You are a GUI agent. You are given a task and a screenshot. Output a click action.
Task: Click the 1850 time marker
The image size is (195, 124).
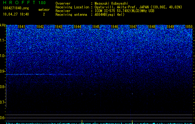pos(189,27)
